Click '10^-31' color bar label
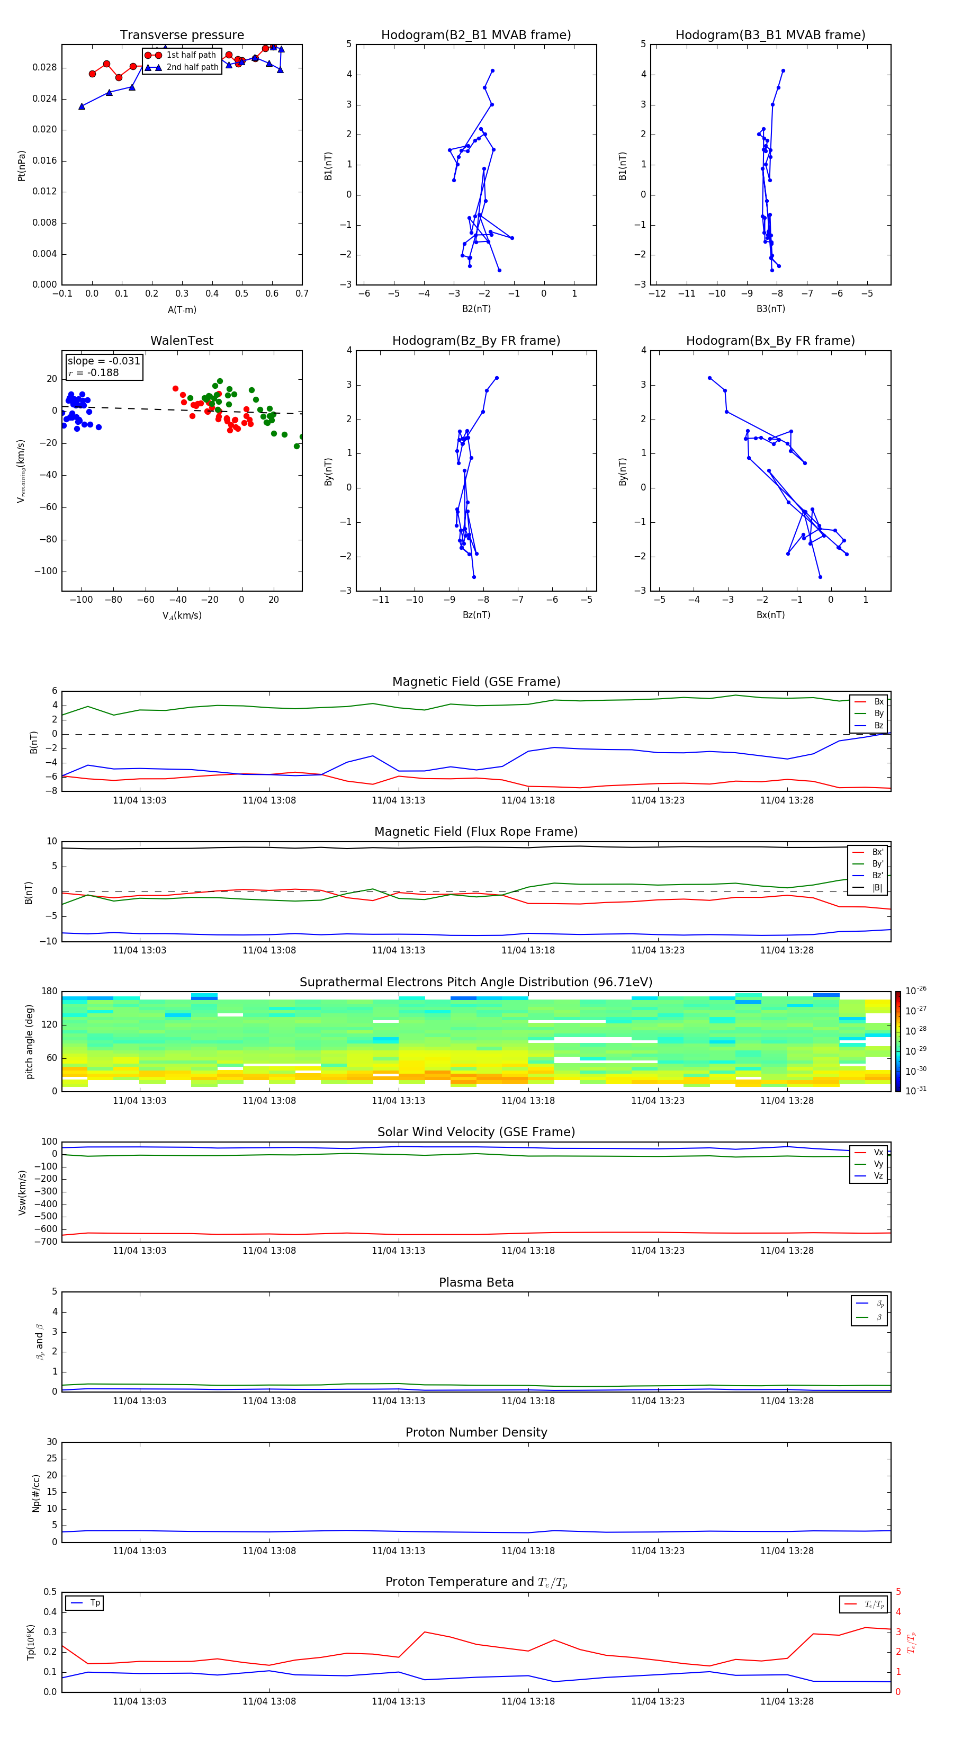The height and width of the screenshot is (1748, 953). point(916,1091)
